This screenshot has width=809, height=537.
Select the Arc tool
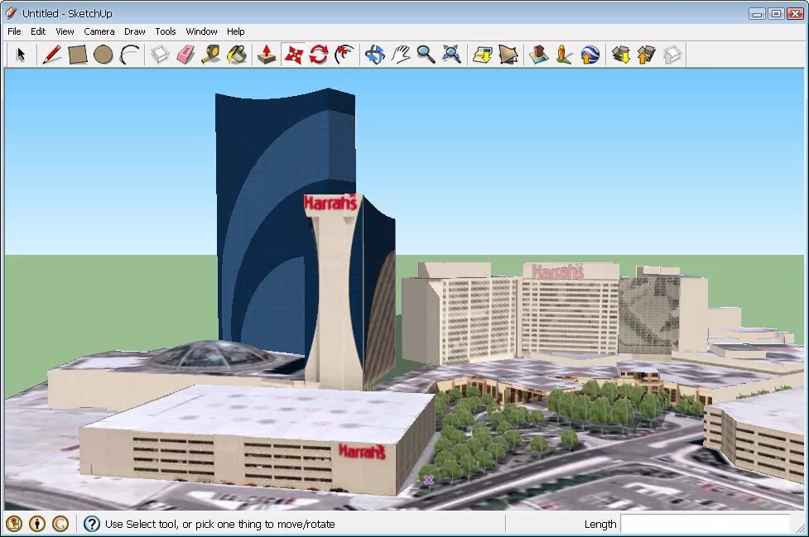(x=128, y=55)
